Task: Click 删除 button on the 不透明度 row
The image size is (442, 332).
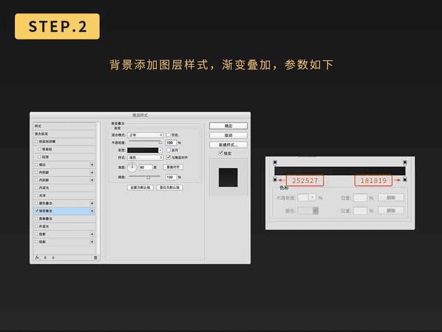Action: 391,198
